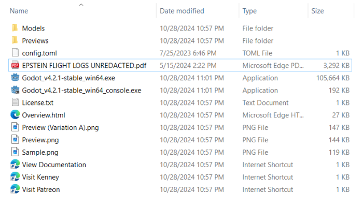Image resolution: width=363 pixels, height=208 pixels.
Task: Select the View Documentation shortcut name
Action: 54,165
